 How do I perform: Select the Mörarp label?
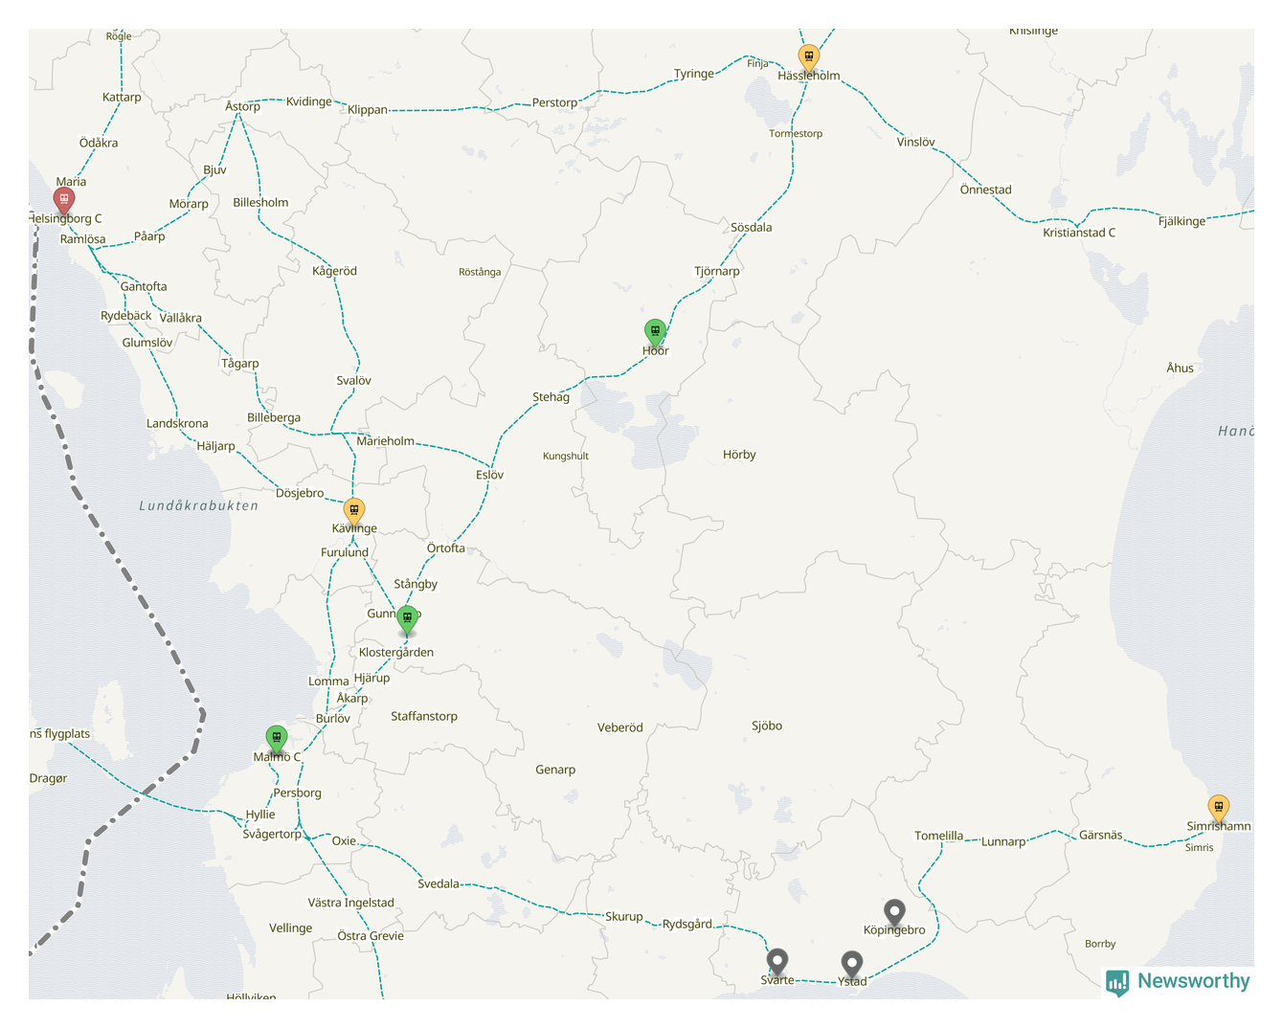pos(189,204)
